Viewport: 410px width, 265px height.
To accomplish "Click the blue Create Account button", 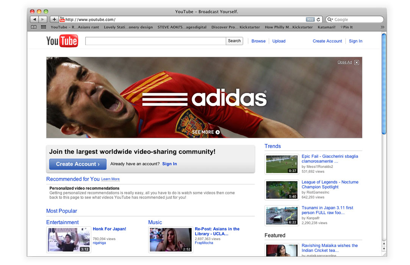I will click(78, 164).
